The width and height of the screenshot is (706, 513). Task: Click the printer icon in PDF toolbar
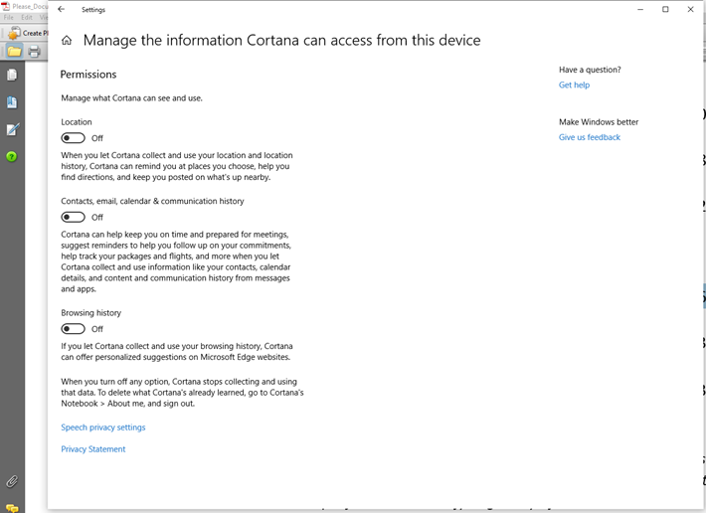tap(34, 52)
